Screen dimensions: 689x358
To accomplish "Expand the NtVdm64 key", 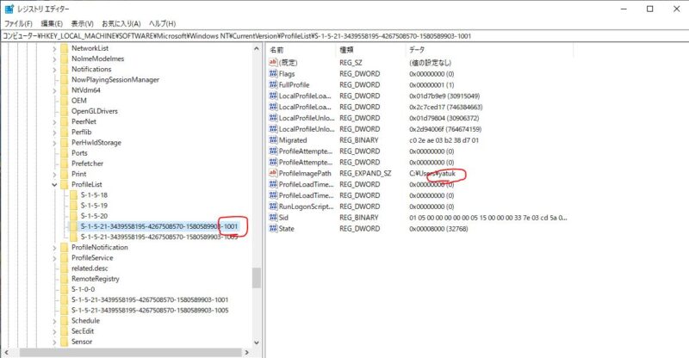I will [x=54, y=90].
